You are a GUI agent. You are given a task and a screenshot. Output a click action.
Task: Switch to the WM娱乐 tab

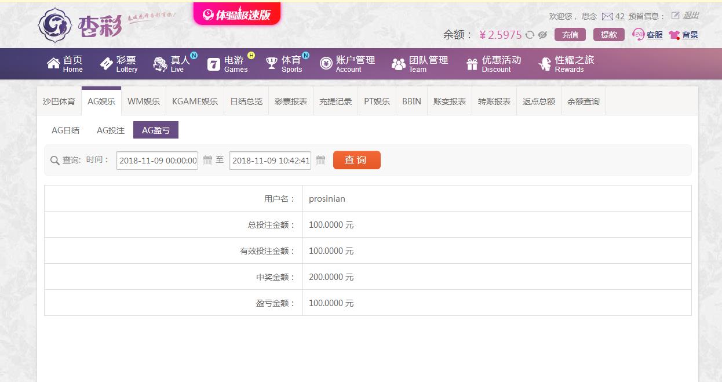point(144,101)
